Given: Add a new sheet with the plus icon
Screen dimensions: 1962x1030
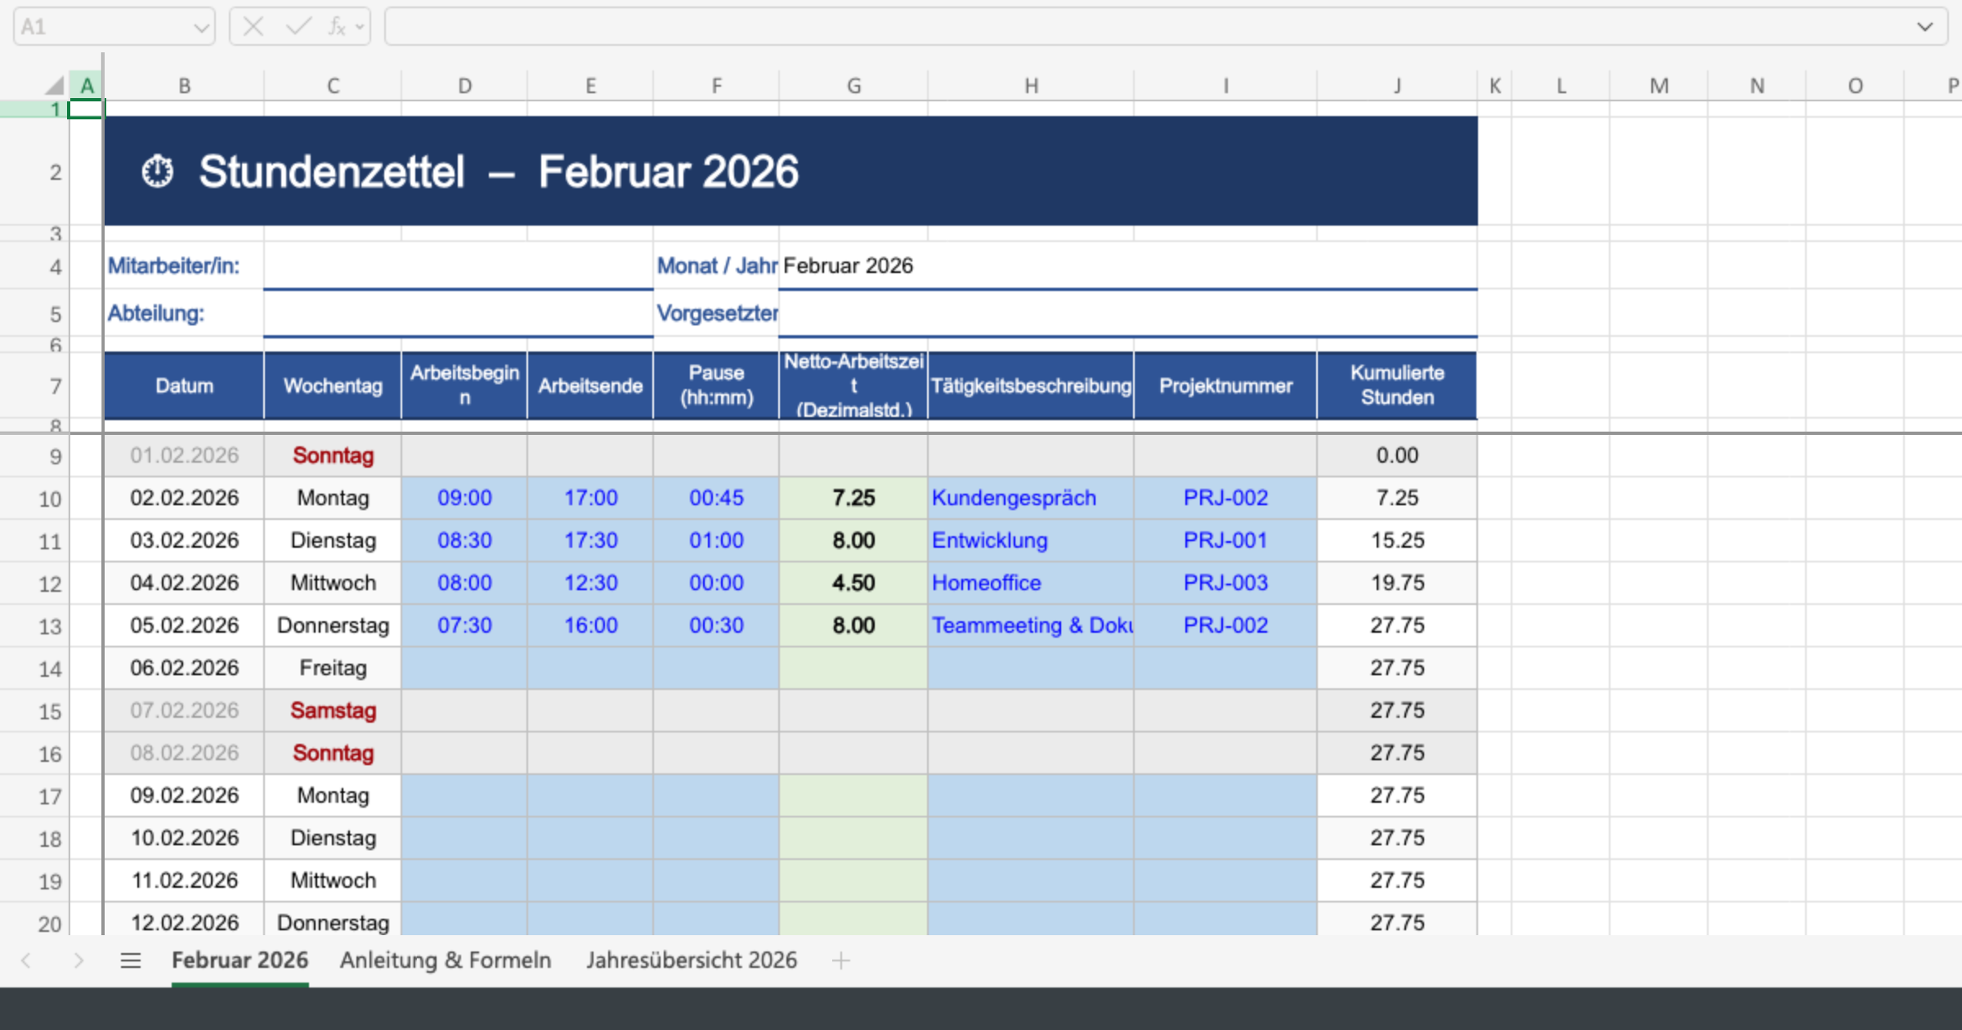Looking at the screenshot, I should tap(841, 961).
